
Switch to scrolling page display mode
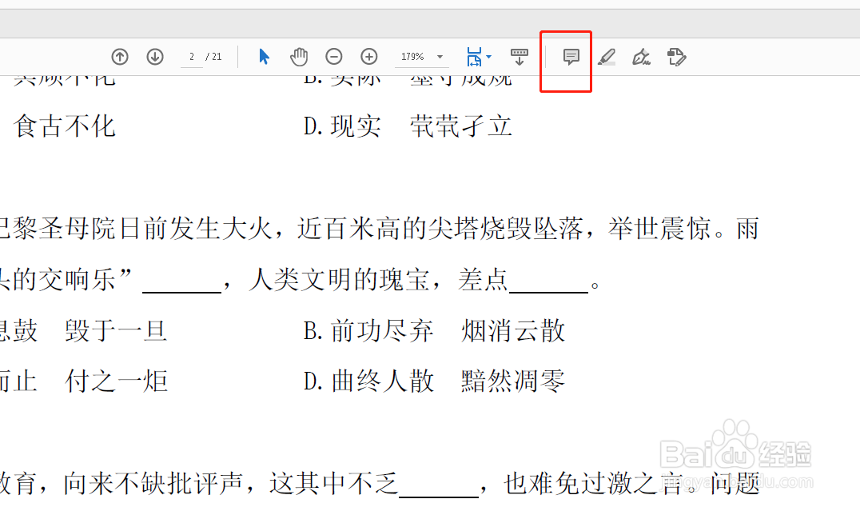tap(520, 57)
